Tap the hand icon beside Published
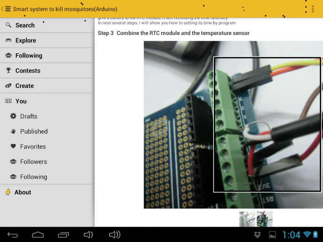This screenshot has width=323, height=242. click(x=13, y=131)
